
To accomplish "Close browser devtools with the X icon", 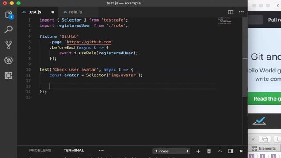I will pos(253,140).
